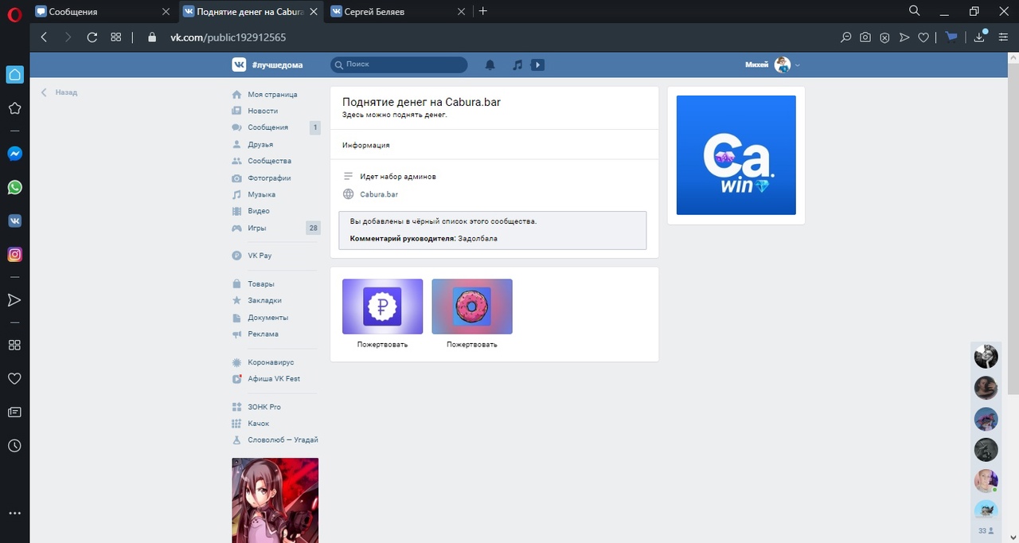Open WhatsApp from the Opera sidebar
This screenshot has height=543, width=1019.
point(14,188)
